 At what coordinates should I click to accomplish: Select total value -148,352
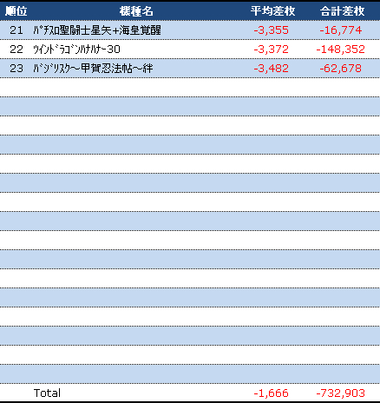[x=340, y=50]
